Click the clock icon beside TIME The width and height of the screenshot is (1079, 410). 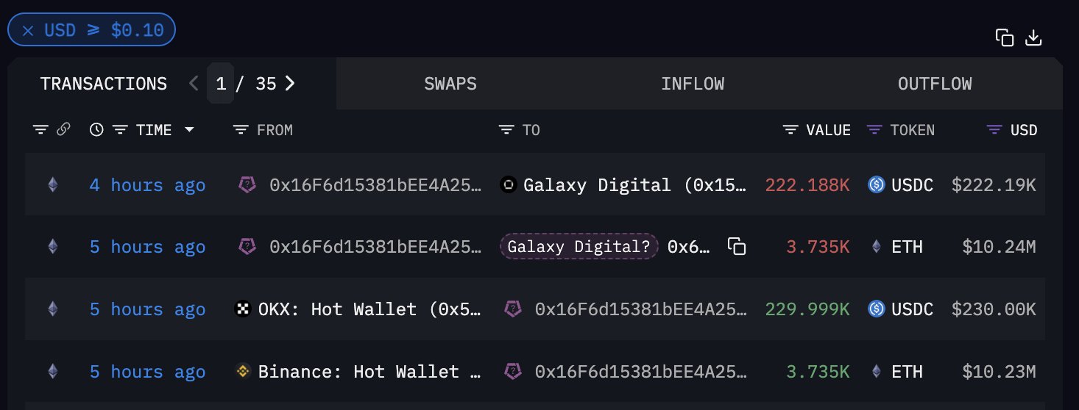pos(96,130)
